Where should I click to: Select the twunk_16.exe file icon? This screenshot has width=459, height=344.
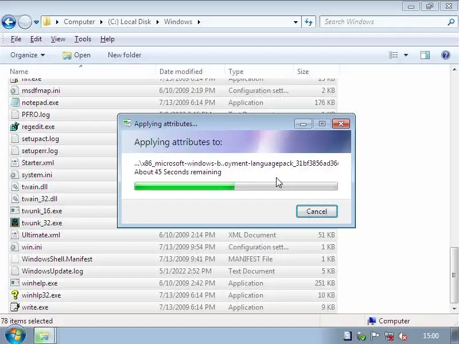pyautogui.click(x=14, y=211)
